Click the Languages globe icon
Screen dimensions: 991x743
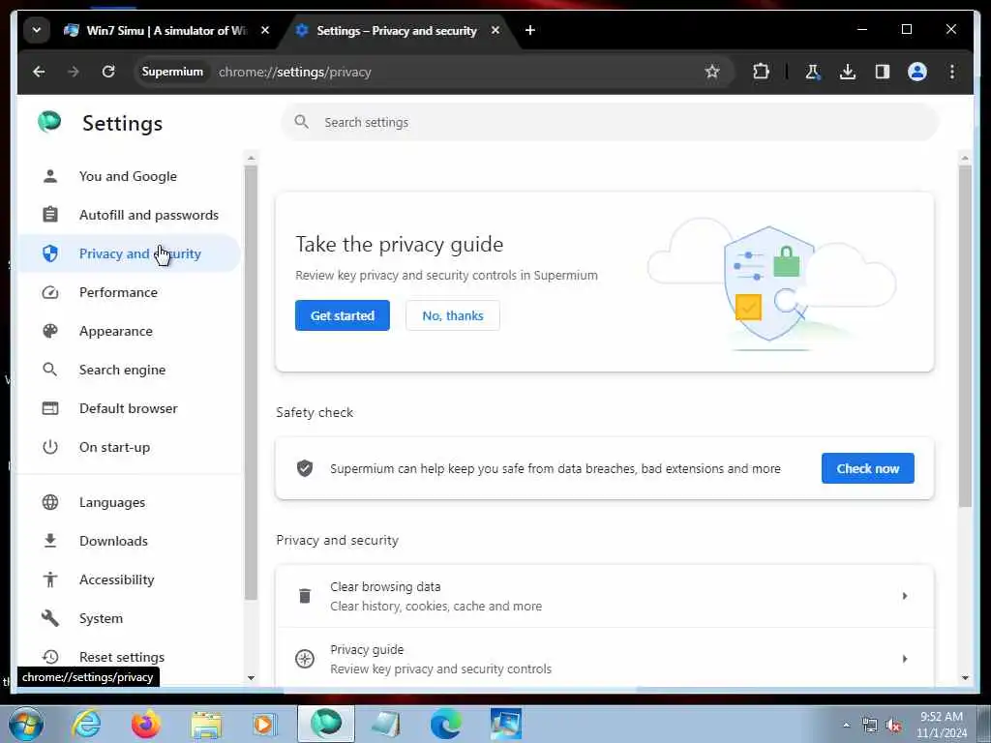(50, 502)
